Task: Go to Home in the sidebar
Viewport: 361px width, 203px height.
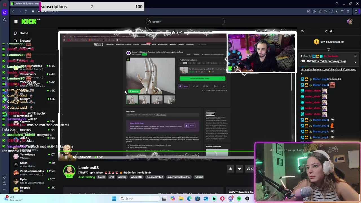Action: [21, 33]
